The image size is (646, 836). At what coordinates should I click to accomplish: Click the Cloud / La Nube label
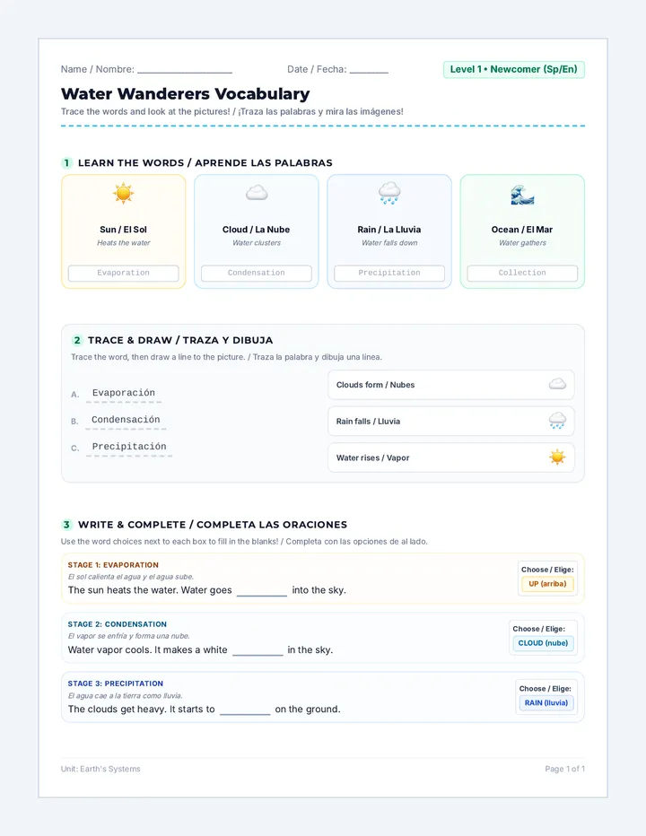click(x=256, y=230)
